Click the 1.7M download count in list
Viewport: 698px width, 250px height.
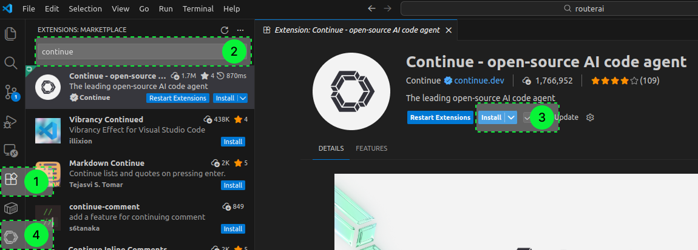tap(184, 76)
